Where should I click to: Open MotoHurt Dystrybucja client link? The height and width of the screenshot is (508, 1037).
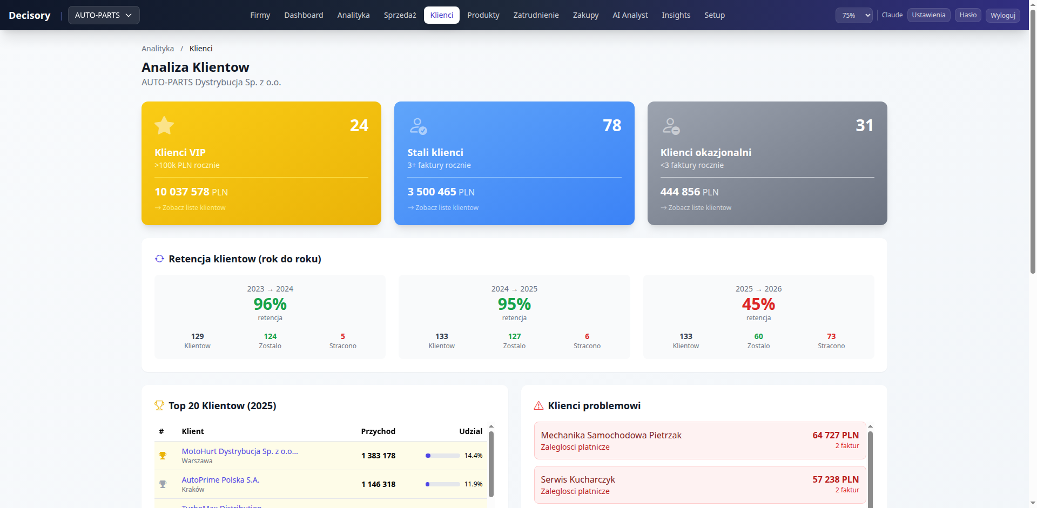[239, 451]
